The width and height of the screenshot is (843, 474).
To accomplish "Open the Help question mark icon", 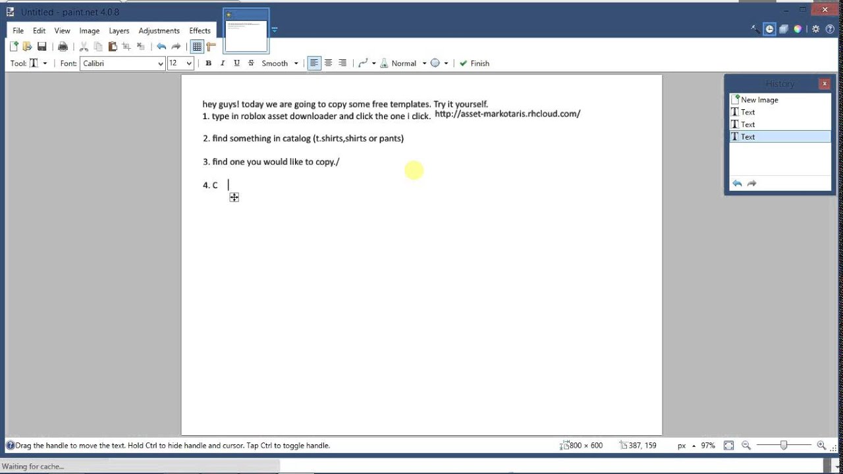I will coord(830,29).
